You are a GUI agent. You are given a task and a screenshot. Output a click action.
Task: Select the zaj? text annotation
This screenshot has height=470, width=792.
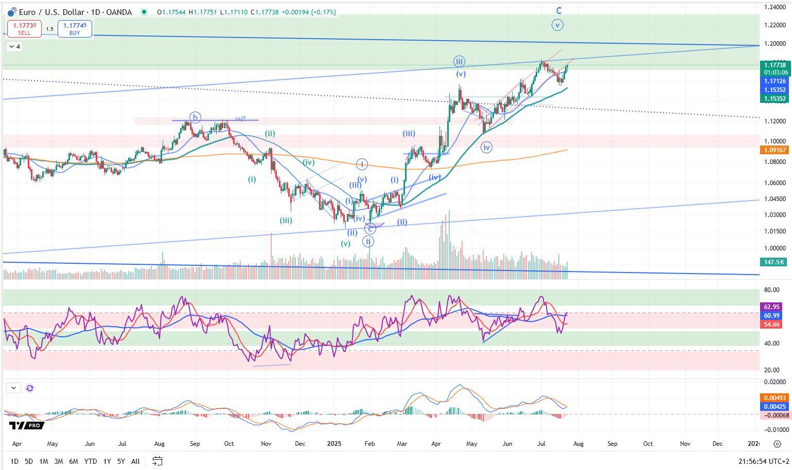(x=240, y=119)
